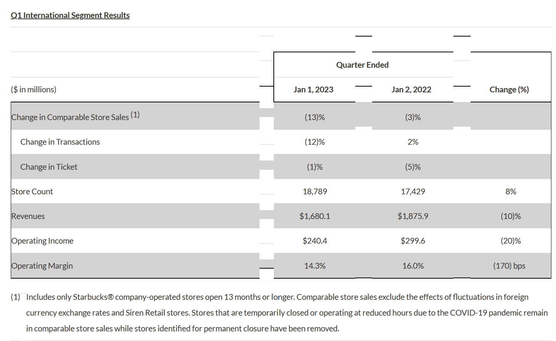Click the Jan 1, 2023 column header
Image resolution: width=556 pixels, height=341 pixels.
click(x=313, y=90)
